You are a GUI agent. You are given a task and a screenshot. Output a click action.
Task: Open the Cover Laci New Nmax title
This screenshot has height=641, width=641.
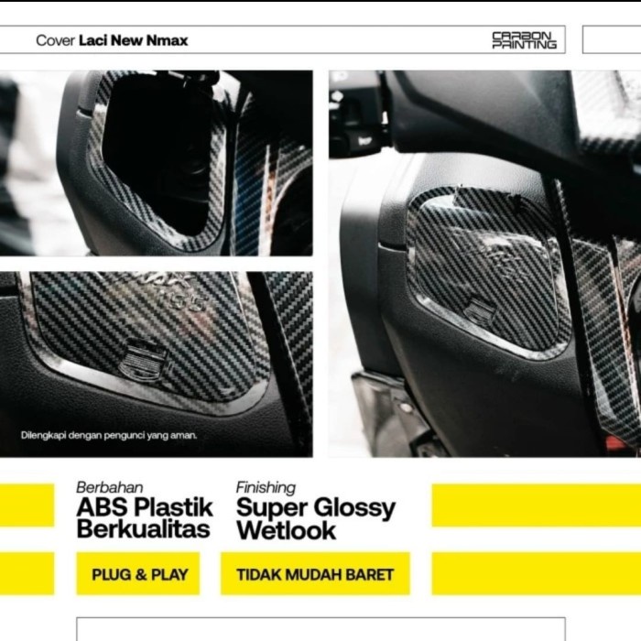point(112,40)
